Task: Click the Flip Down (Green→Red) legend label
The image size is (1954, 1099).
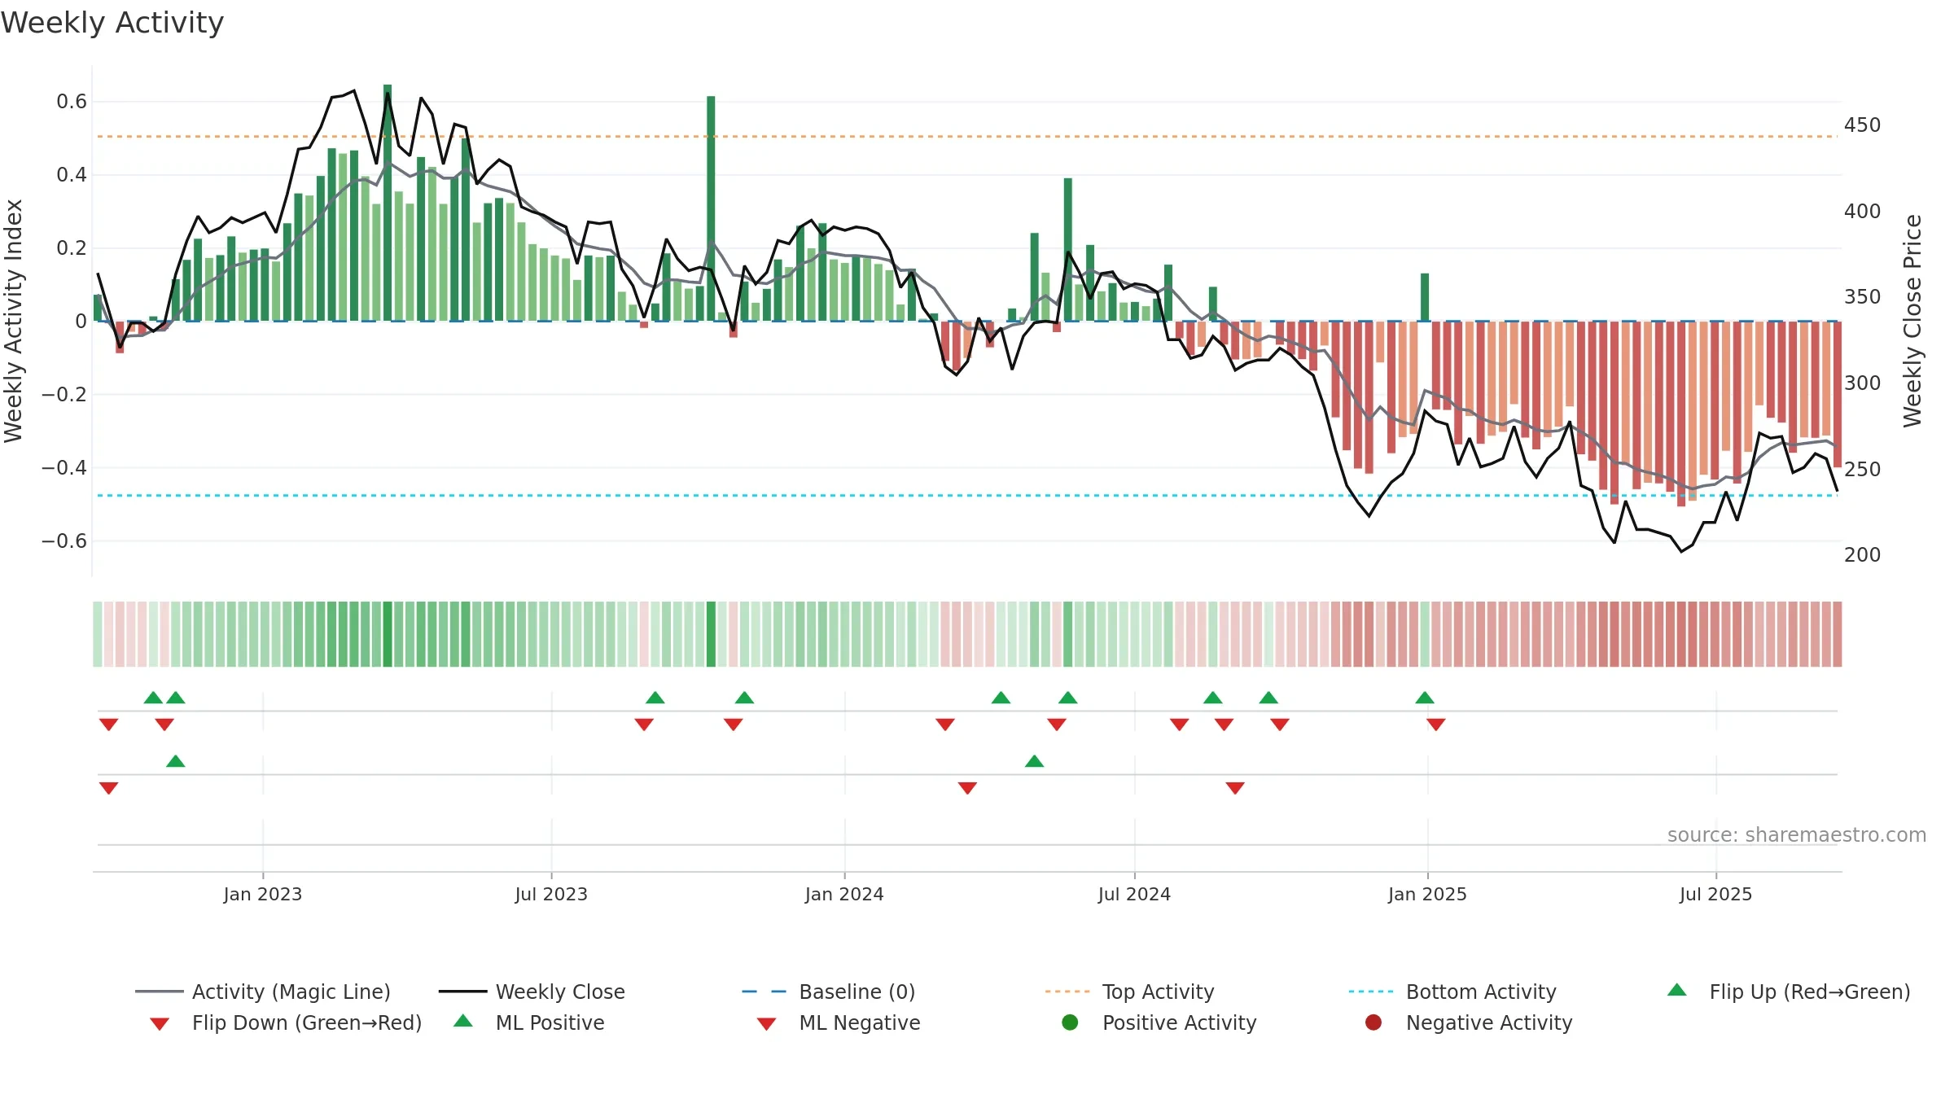Action: click(307, 1022)
